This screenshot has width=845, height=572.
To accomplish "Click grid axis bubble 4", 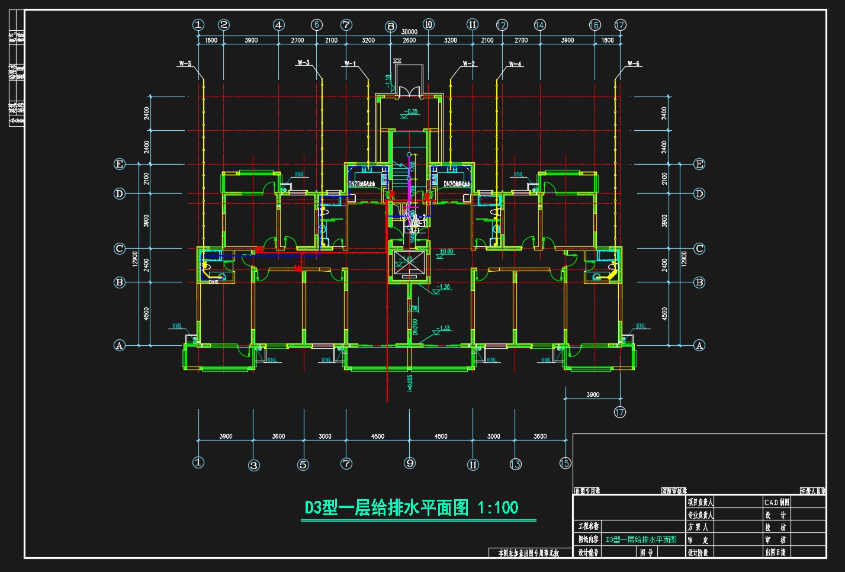I will tap(279, 25).
